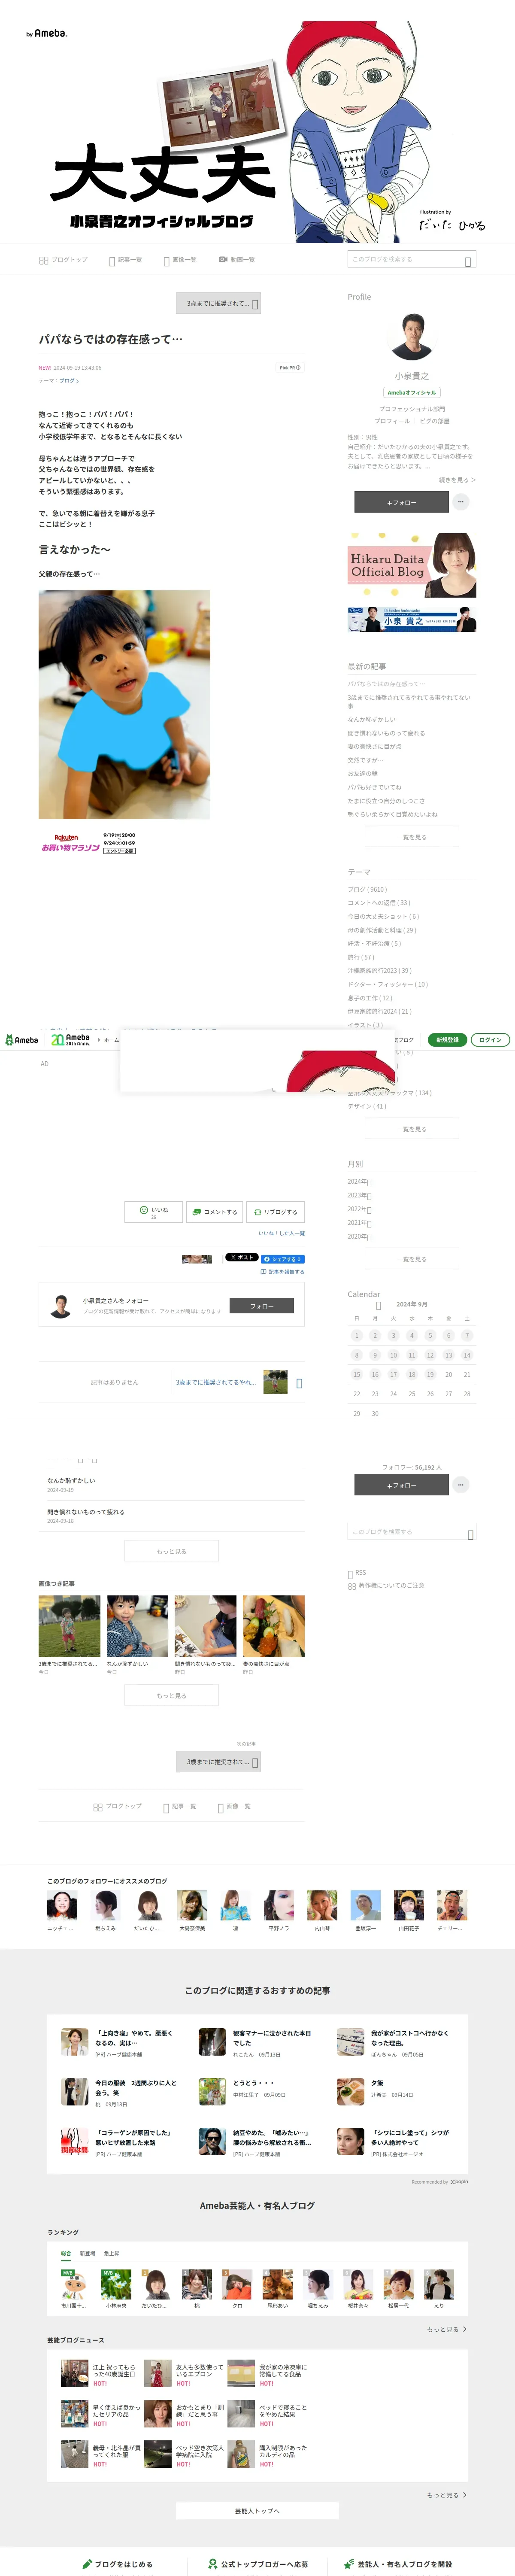515x2576 pixels.
Task: Click the リブログする button
Action: 275,1212
